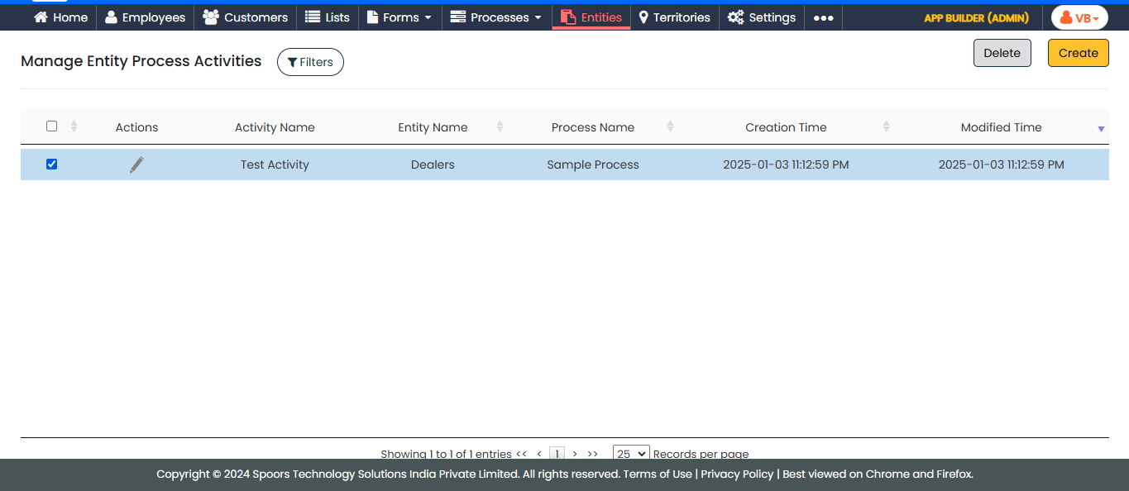Sort by Process Name column arrows
This screenshot has height=491, width=1129.
point(670,126)
